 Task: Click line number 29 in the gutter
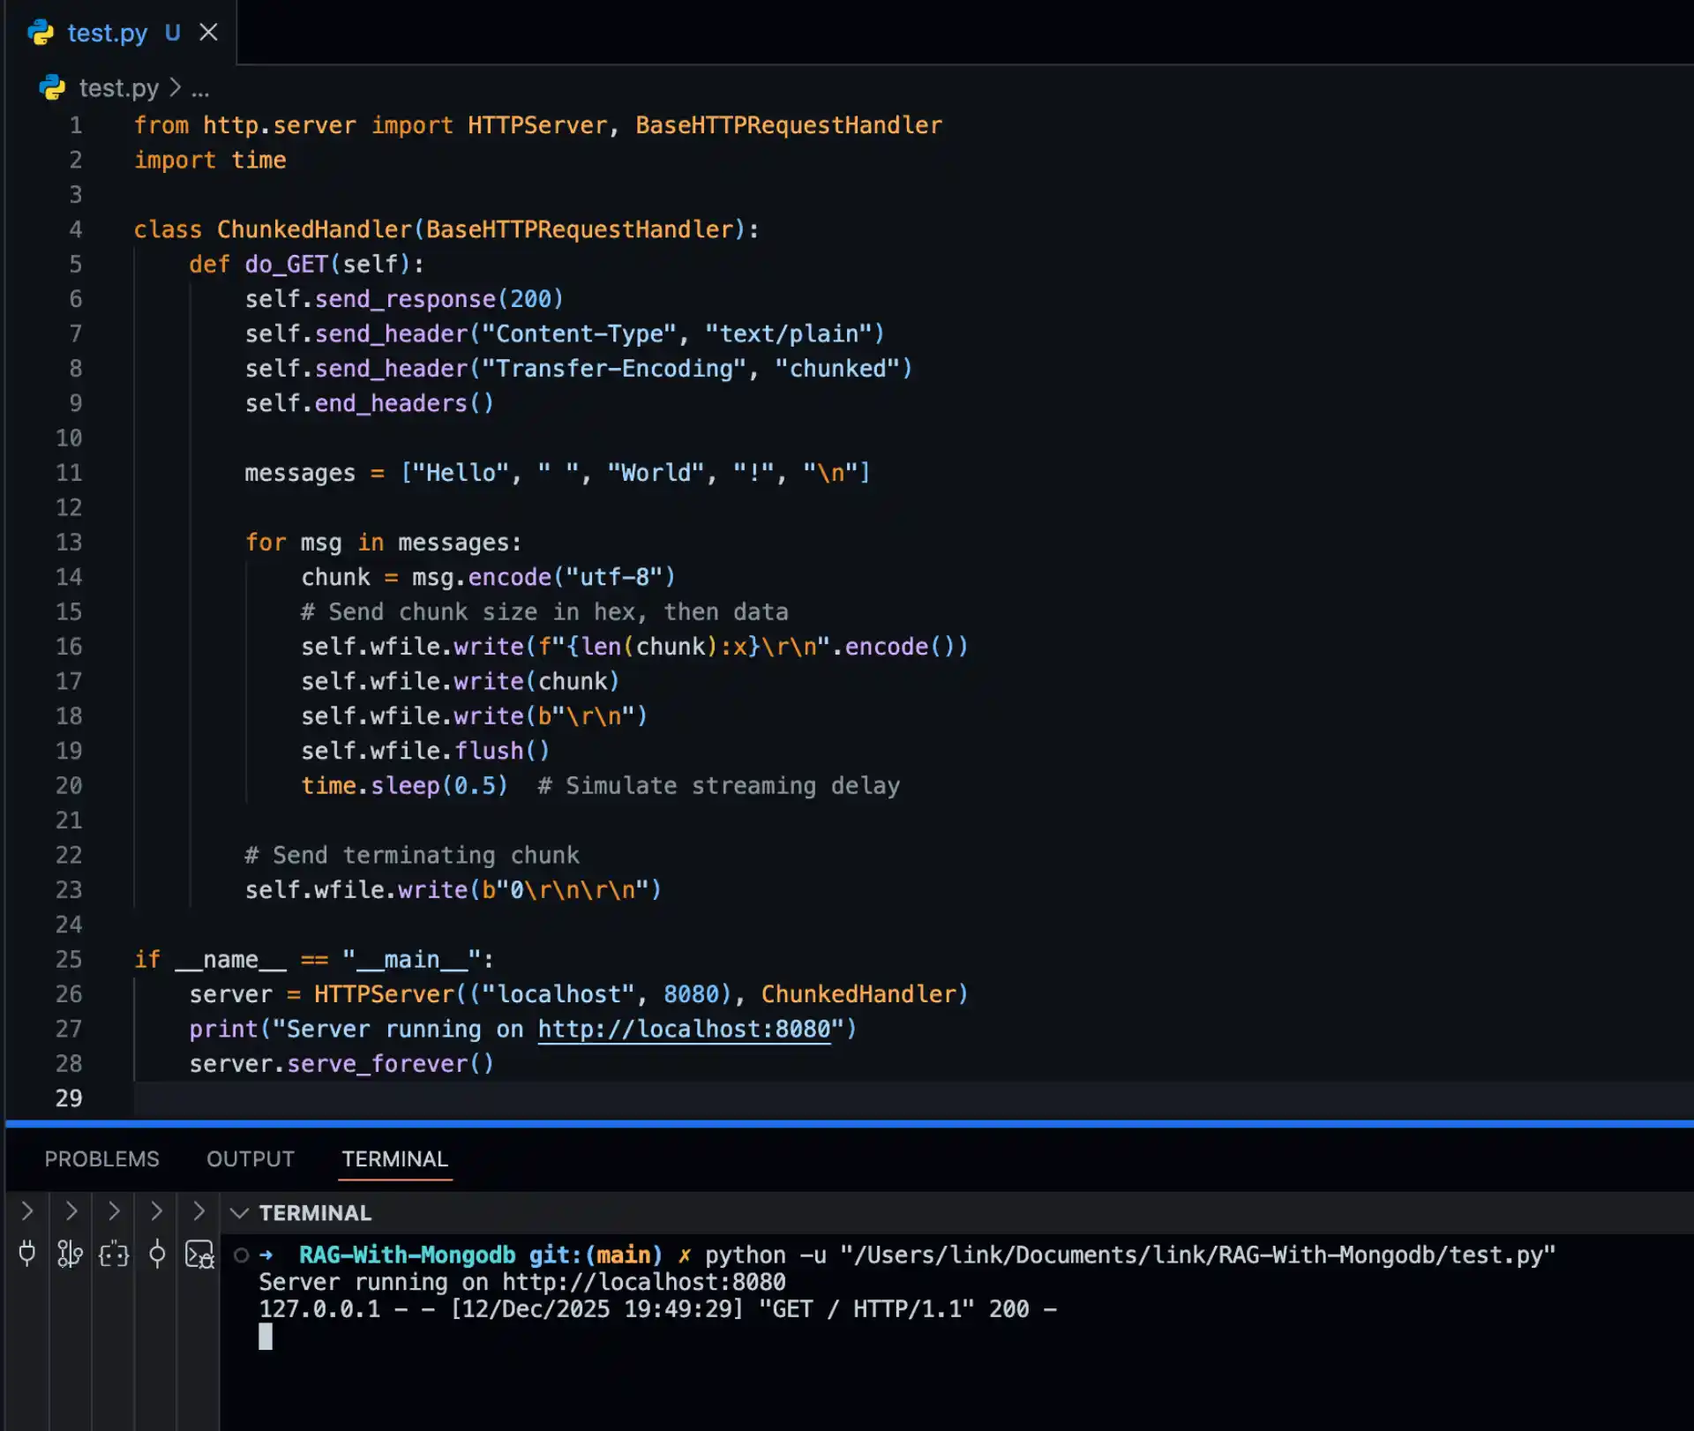69,1098
